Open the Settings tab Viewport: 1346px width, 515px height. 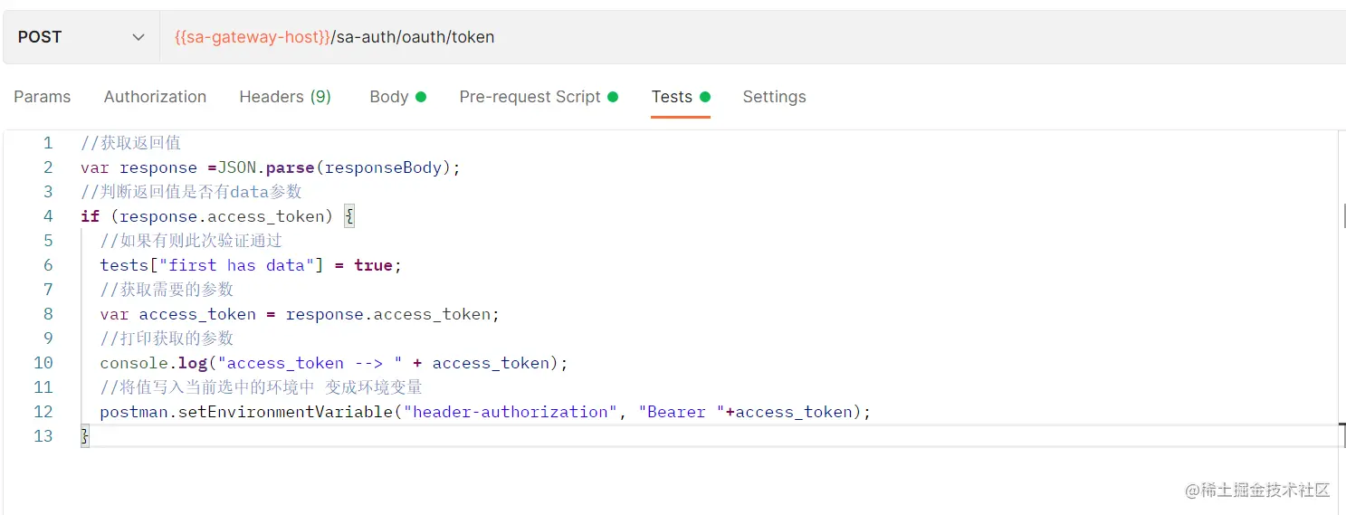(x=774, y=97)
